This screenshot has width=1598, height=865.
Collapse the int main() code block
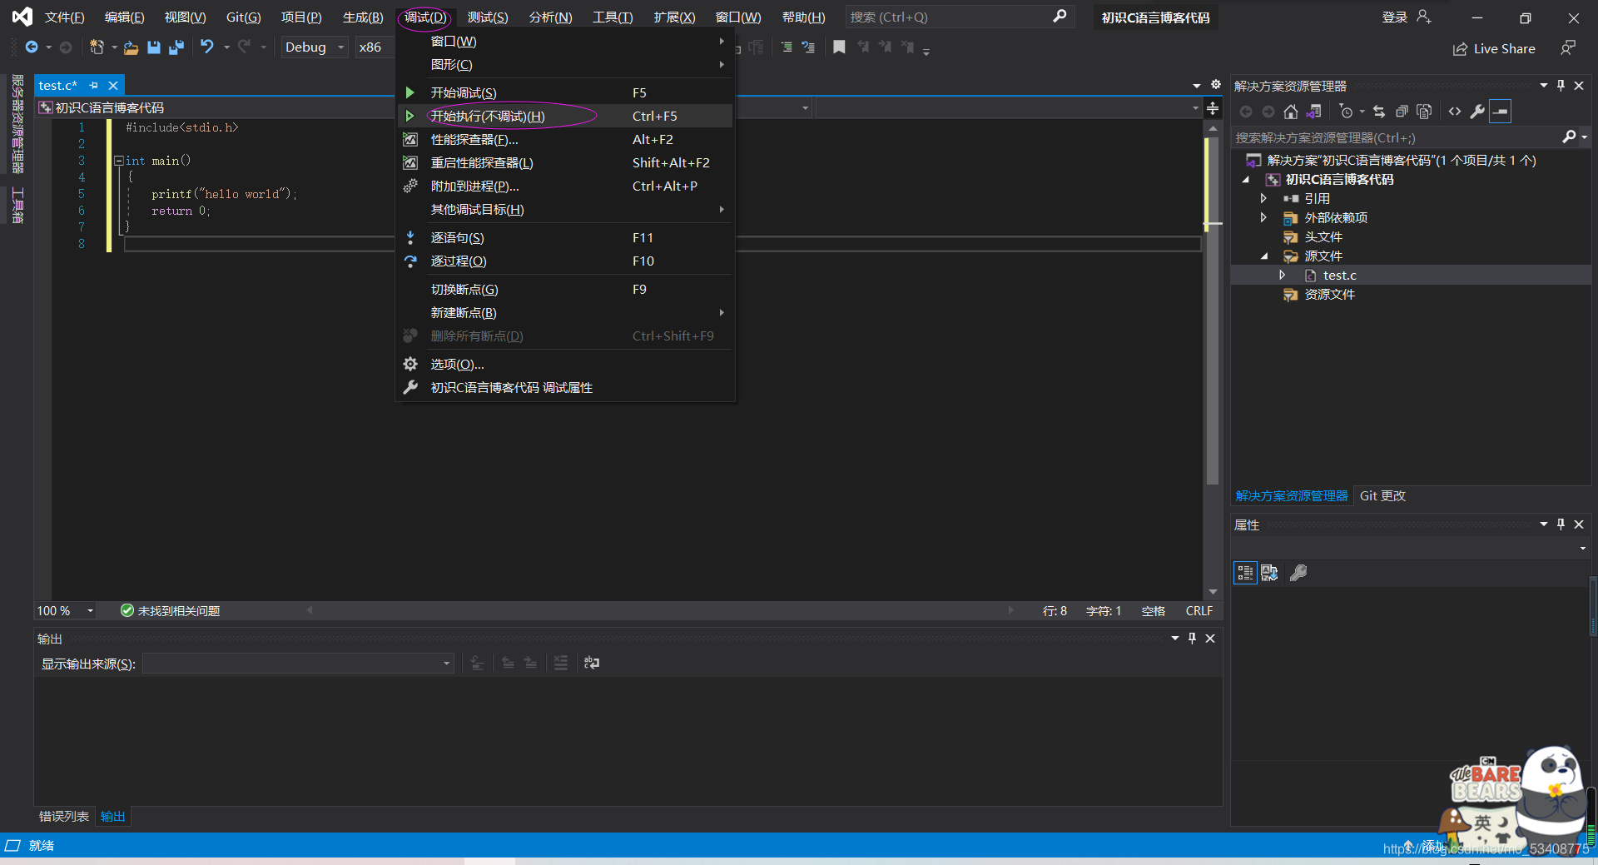coord(119,161)
